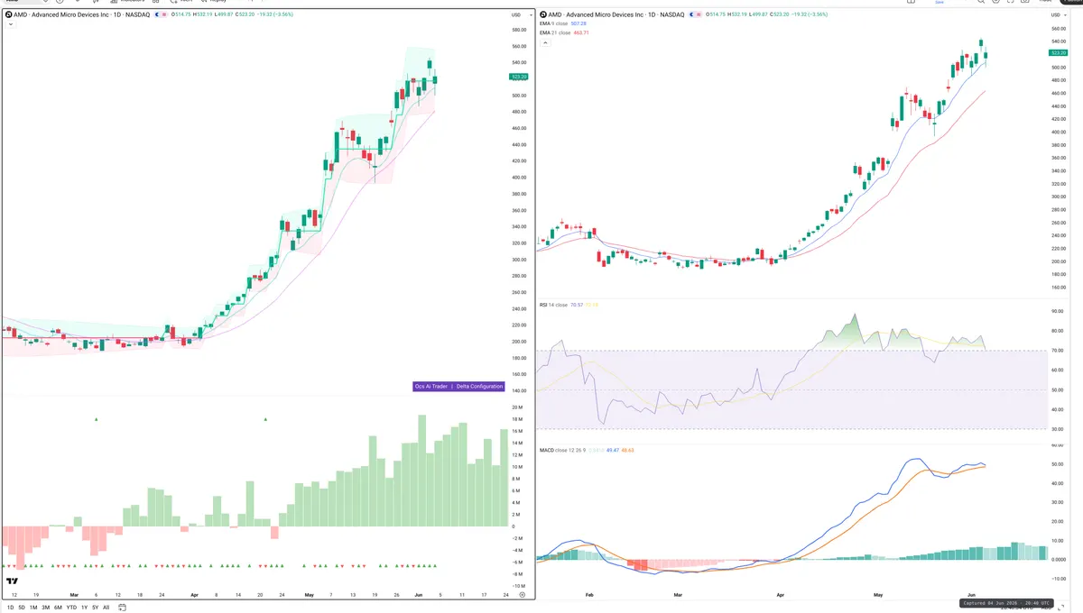Select the MACD close 12 26 9 legend
Screen dimensions: 1083x613
pos(564,449)
